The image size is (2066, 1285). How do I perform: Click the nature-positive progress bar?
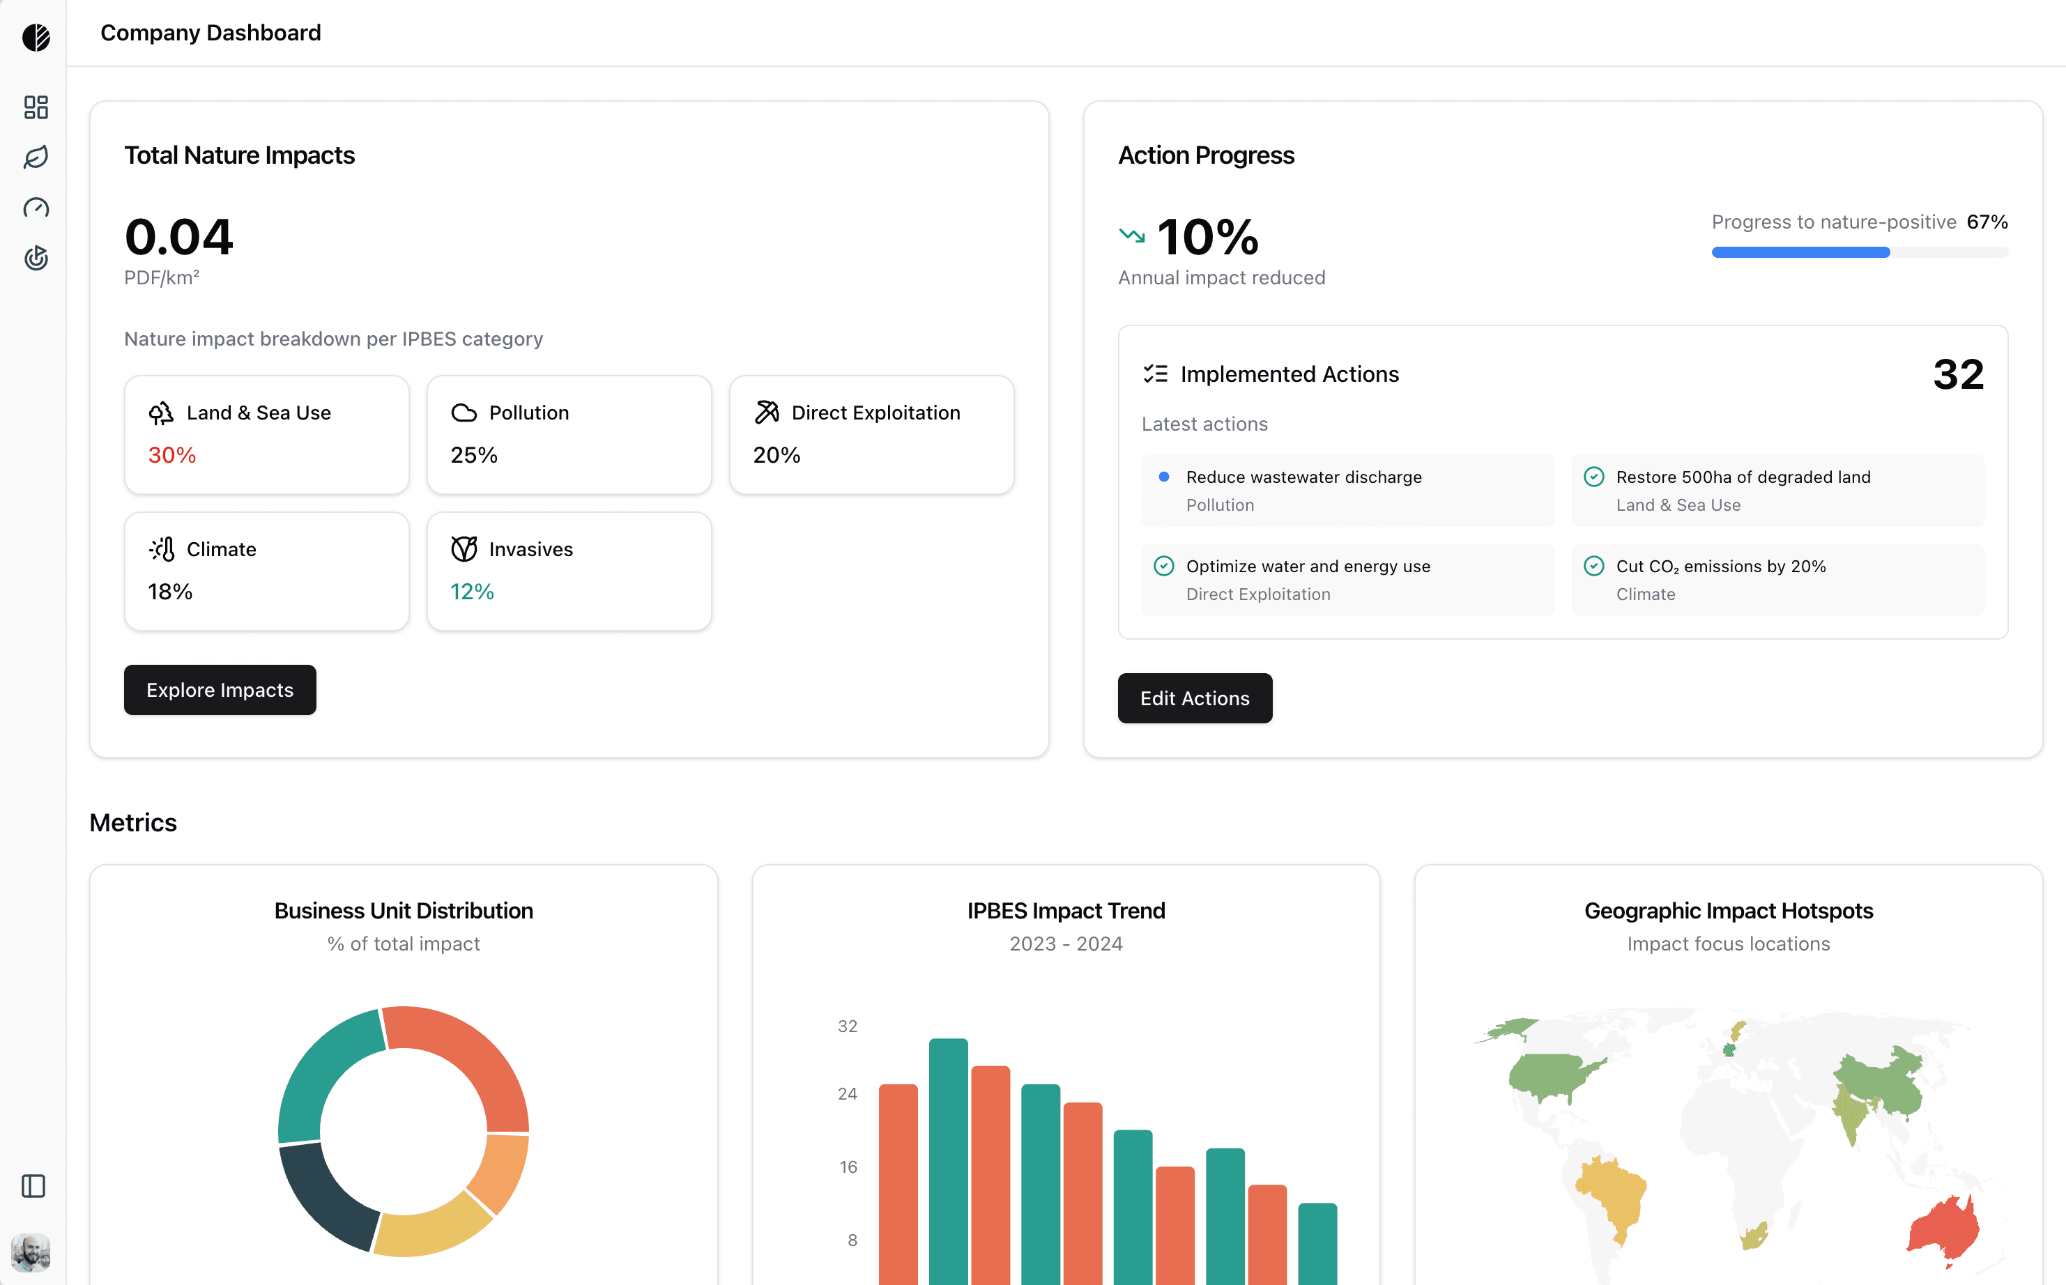[1858, 252]
